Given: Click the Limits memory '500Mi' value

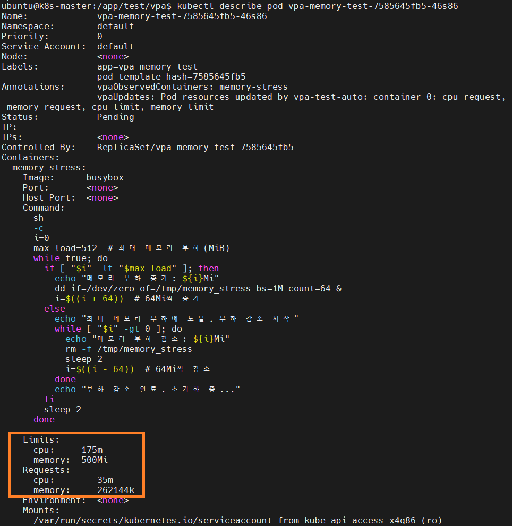Looking at the screenshot, I should pyautogui.click(x=95, y=460).
